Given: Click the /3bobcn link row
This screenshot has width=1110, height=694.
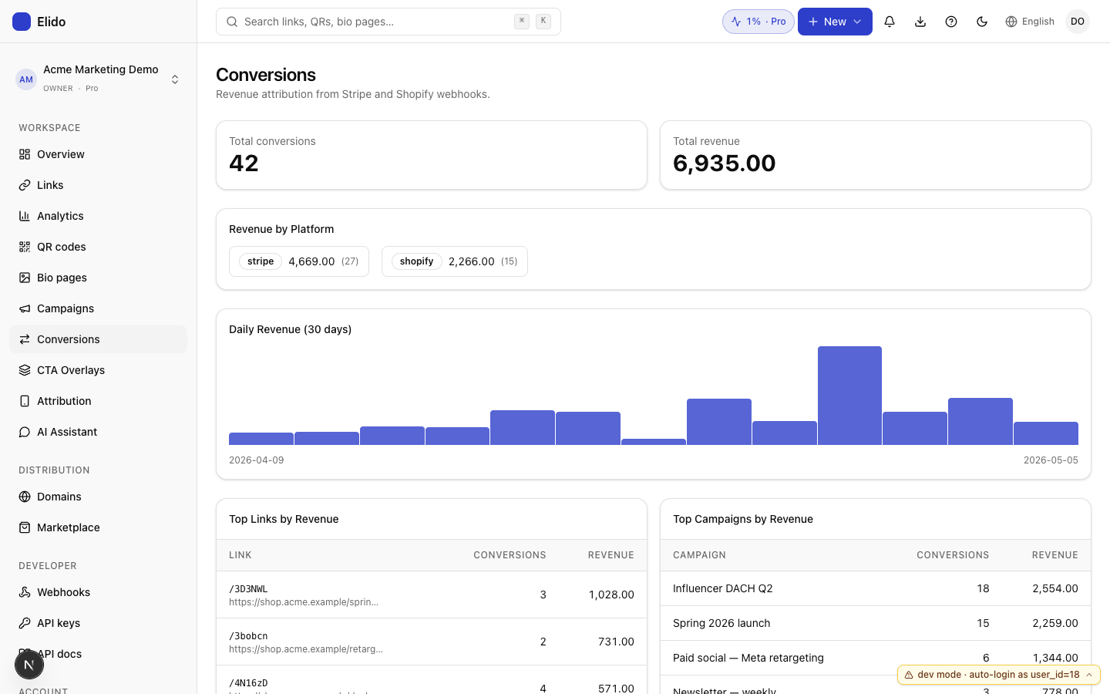Looking at the screenshot, I should [x=432, y=642].
